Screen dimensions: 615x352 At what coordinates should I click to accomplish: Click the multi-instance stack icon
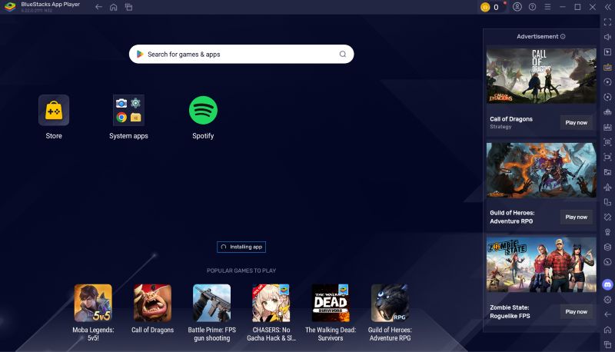pyautogui.click(x=607, y=247)
